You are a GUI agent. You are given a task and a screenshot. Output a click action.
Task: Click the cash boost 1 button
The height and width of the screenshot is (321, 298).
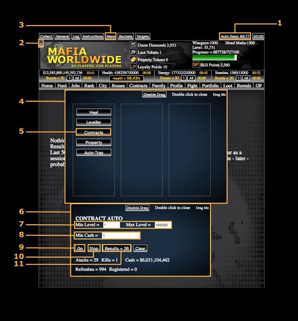(70, 78)
